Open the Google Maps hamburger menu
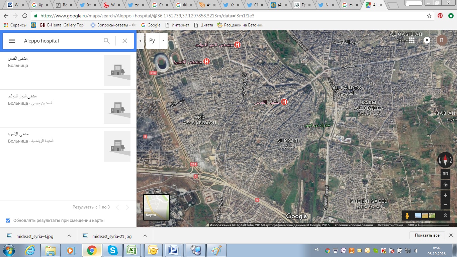This screenshot has height=257, width=457. (12, 41)
